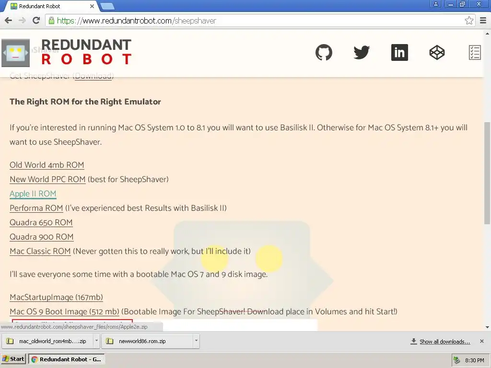This screenshot has width=491, height=368.
Task: Close the Redundant Robot tab
Action: tap(92, 6)
